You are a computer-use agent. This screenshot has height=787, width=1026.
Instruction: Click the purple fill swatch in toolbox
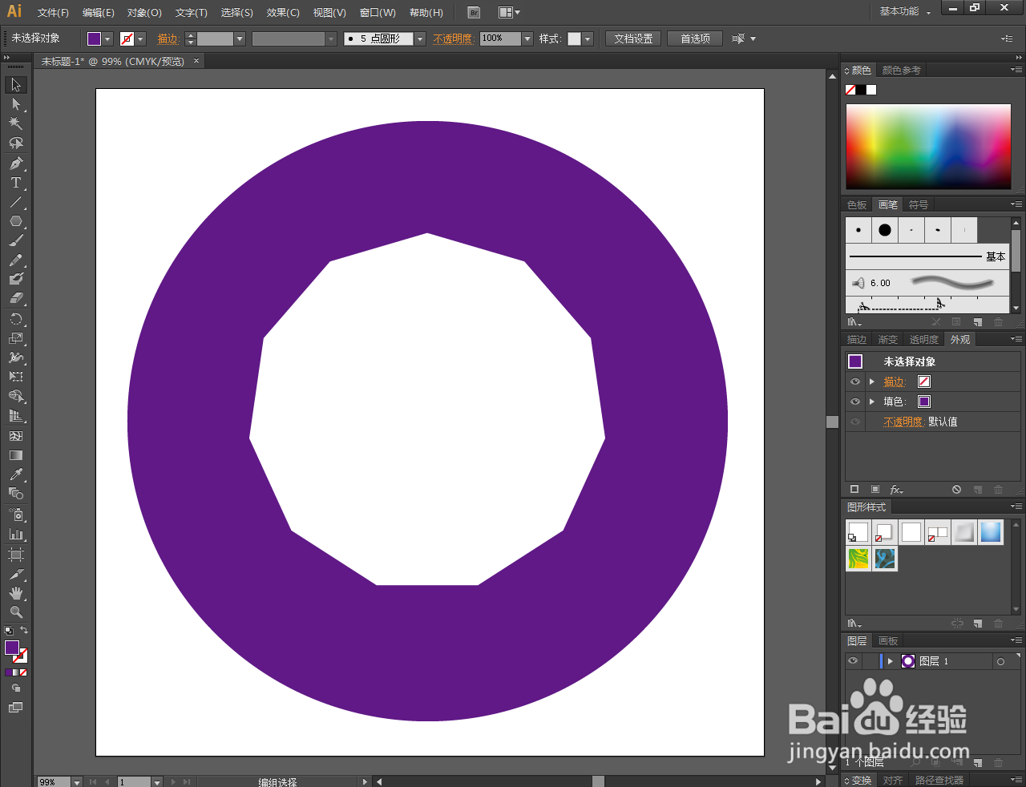pos(12,648)
